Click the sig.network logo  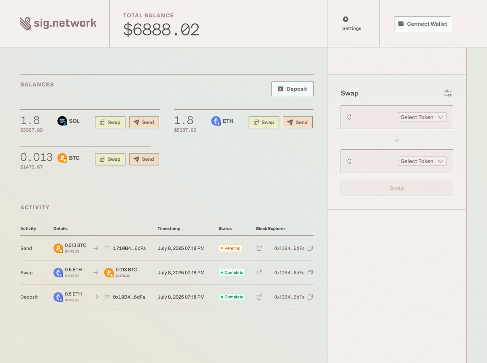pos(58,24)
